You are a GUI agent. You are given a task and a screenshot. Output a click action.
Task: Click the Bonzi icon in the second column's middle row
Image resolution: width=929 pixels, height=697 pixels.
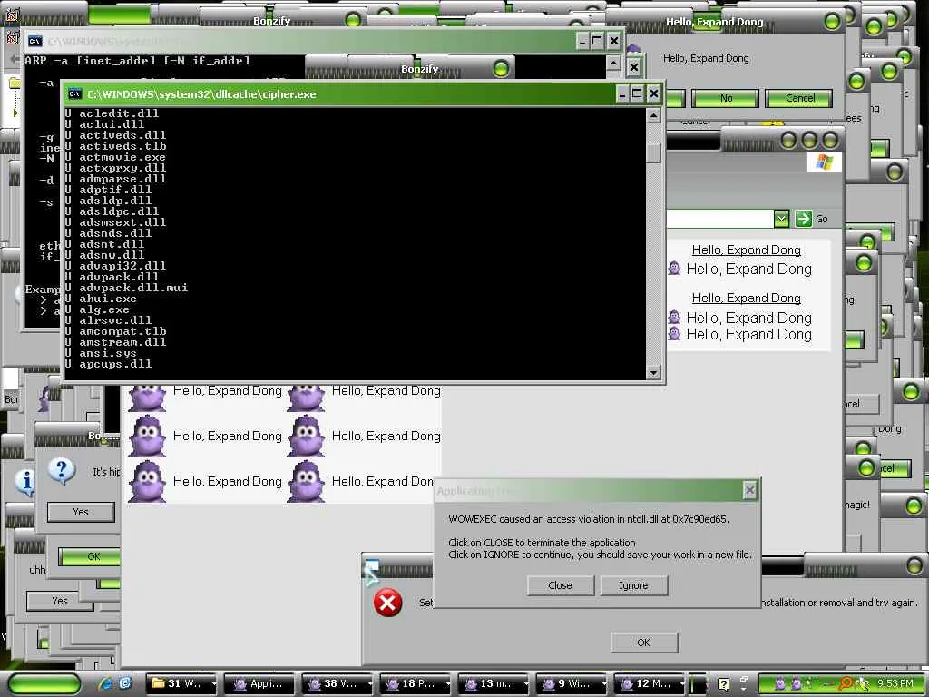(x=306, y=437)
